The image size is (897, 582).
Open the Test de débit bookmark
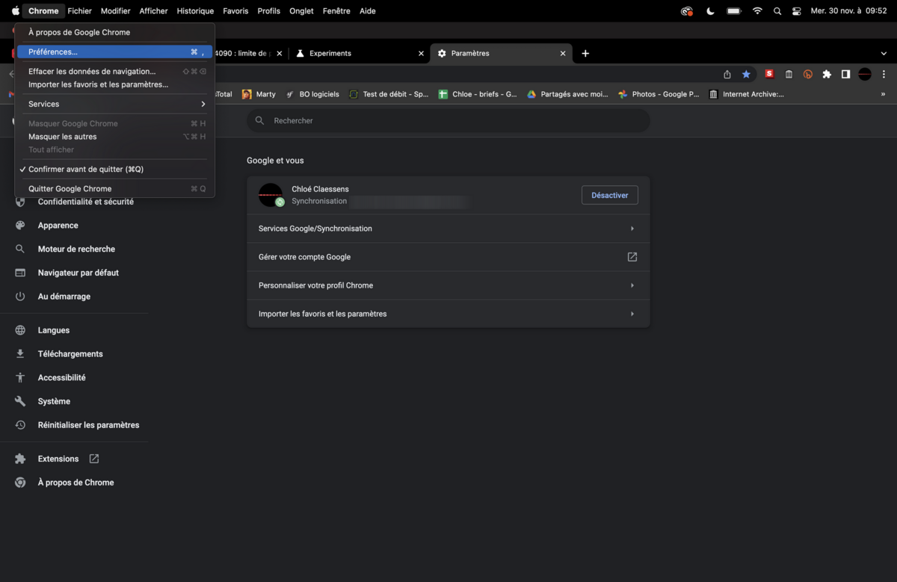389,94
